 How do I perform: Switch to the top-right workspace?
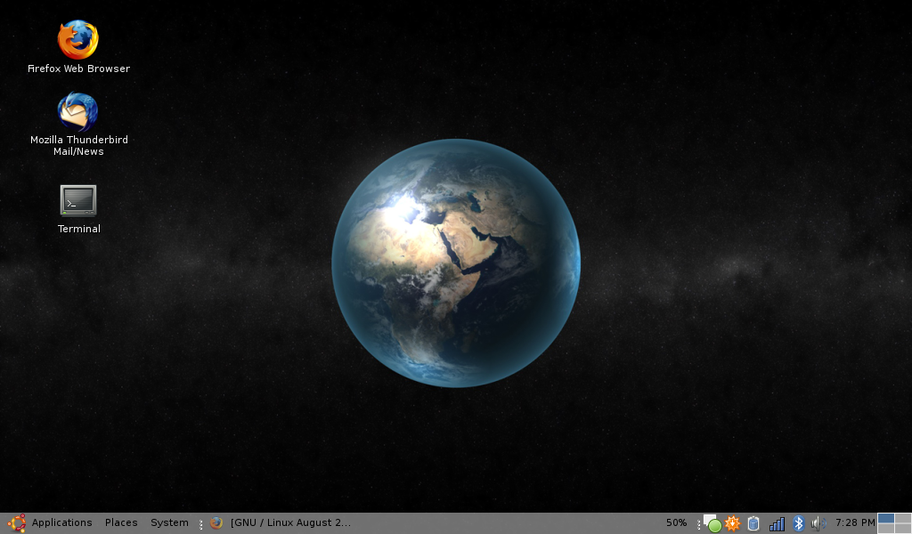coord(902,518)
